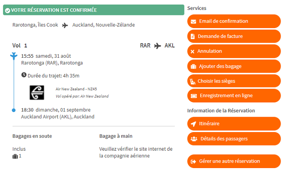Click the Air New Zealand logo thumbnail

[x=37, y=92]
